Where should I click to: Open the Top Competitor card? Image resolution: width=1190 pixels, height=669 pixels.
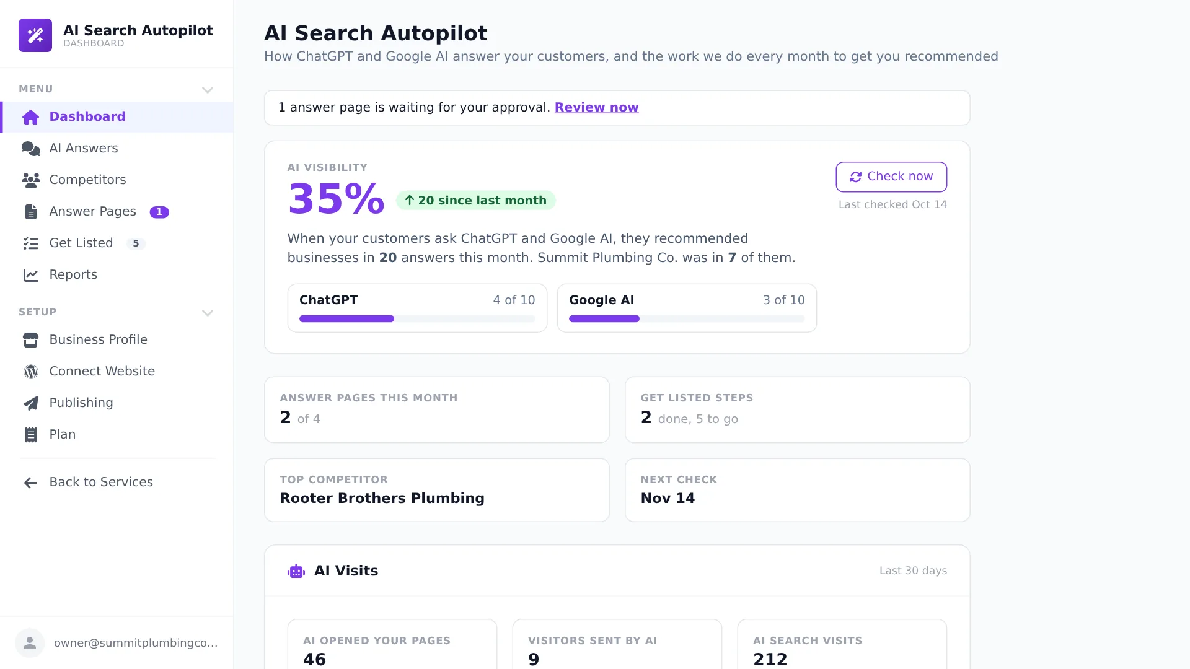(x=437, y=491)
